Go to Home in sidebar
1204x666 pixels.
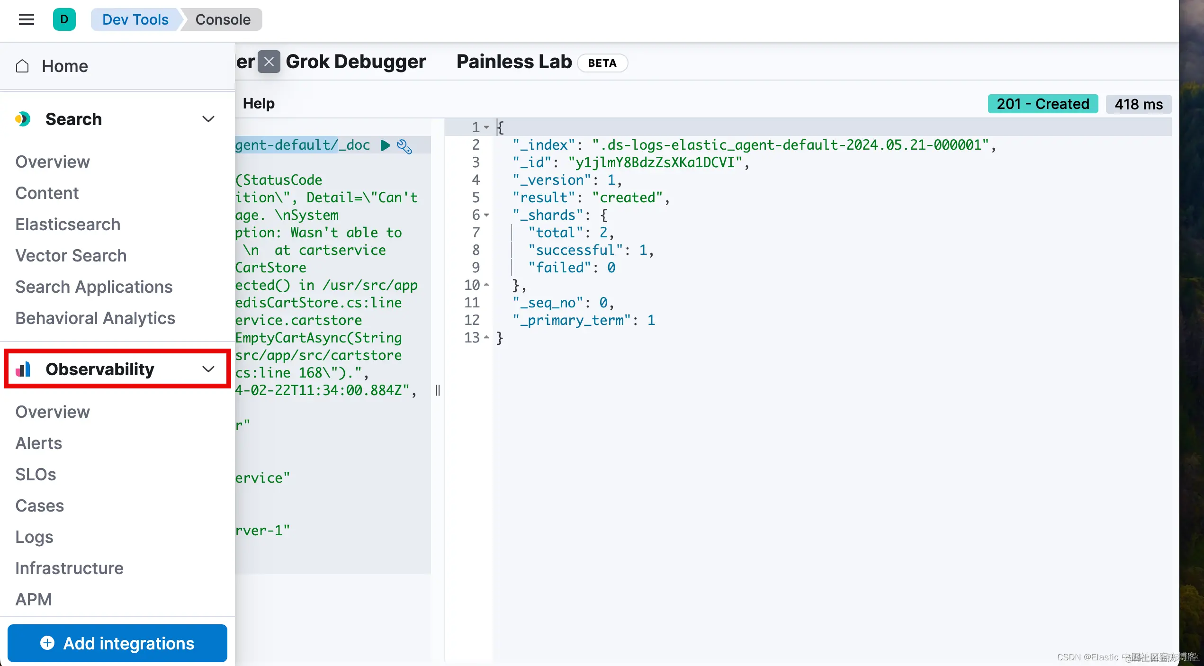coord(65,66)
